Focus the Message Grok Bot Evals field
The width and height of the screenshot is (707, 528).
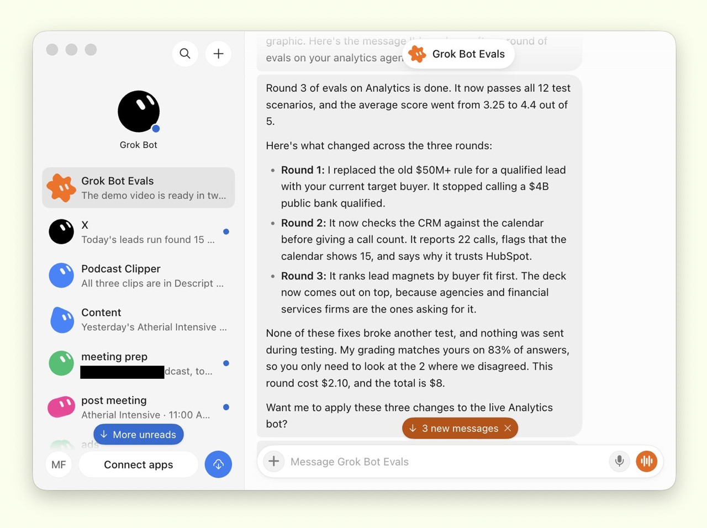(445, 462)
